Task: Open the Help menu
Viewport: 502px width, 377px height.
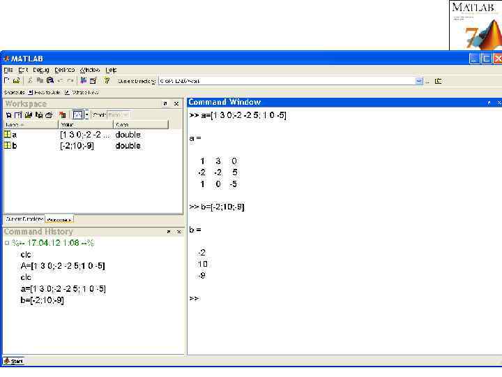Action: tap(111, 70)
